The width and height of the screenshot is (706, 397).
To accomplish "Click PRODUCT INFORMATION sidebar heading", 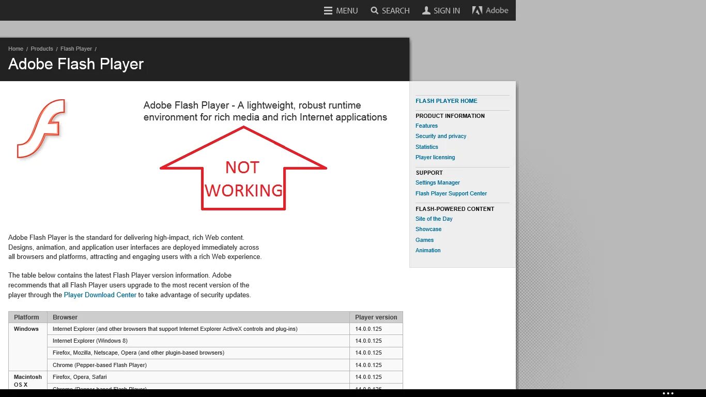I will pyautogui.click(x=450, y=116).
